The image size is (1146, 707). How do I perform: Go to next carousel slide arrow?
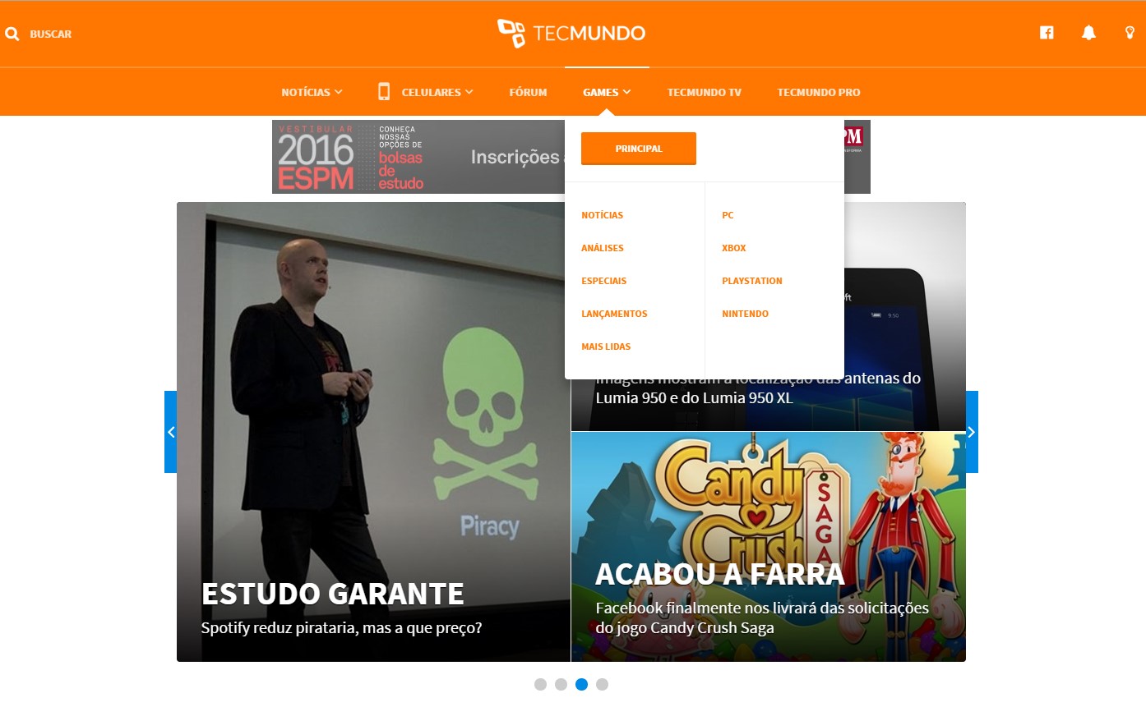click(x=972, y=432)
